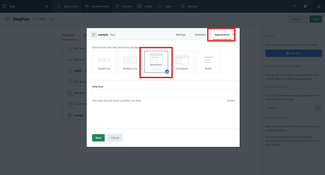The height and width of the screenshot is (175, 325).
Task: Click the text icon of the sample field row
Action: (x=70, y=115)
